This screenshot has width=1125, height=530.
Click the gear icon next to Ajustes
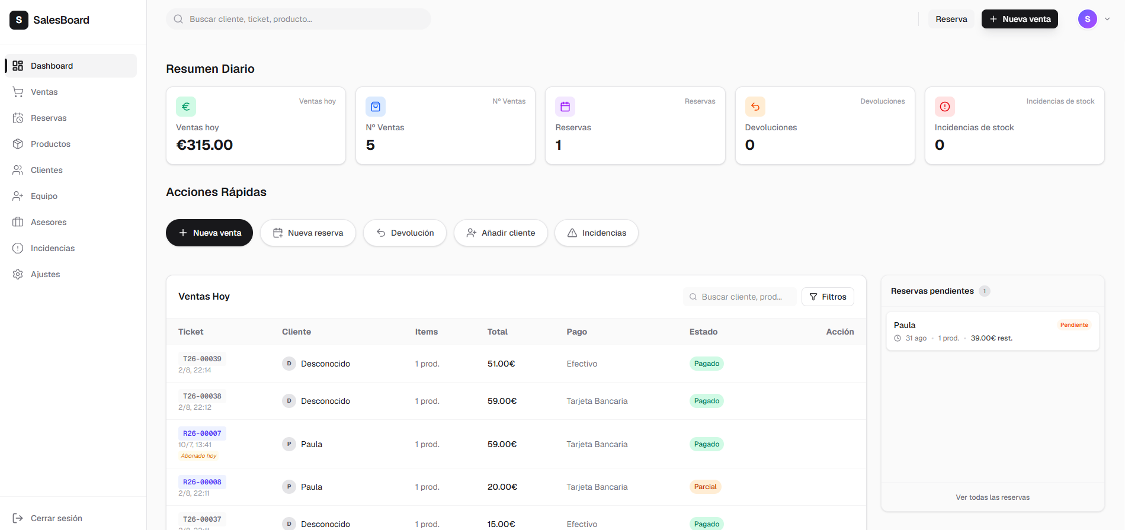pyautogui.click(x=18, y=274)
